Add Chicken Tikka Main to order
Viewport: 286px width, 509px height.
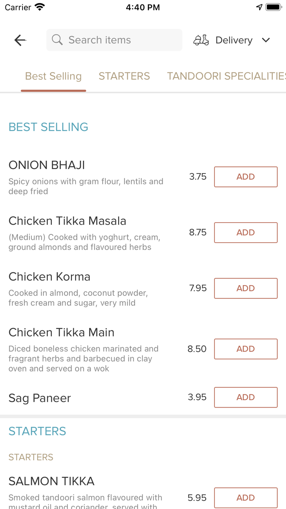pos(246,349)
